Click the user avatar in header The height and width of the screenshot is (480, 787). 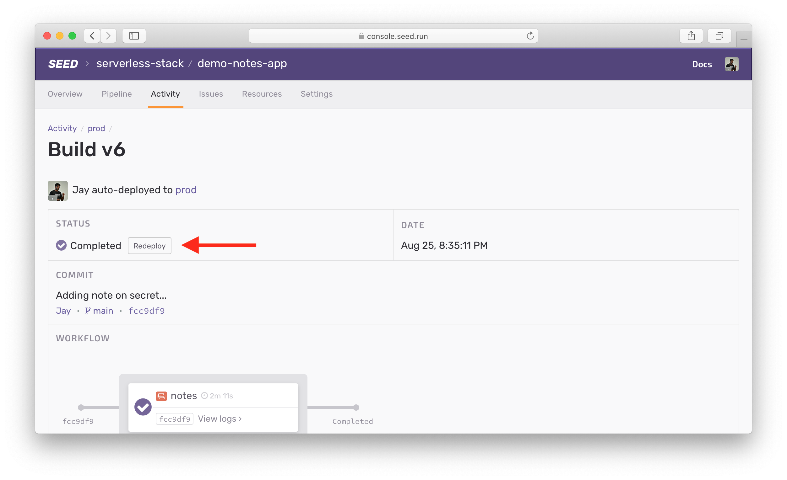[731, 64]
